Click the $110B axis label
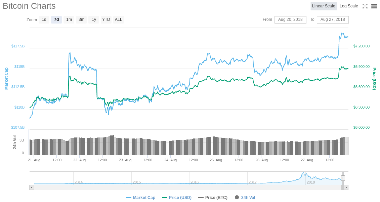Image resolution: width=380 pixels, height=202 pixels. [x=19, y=107]
